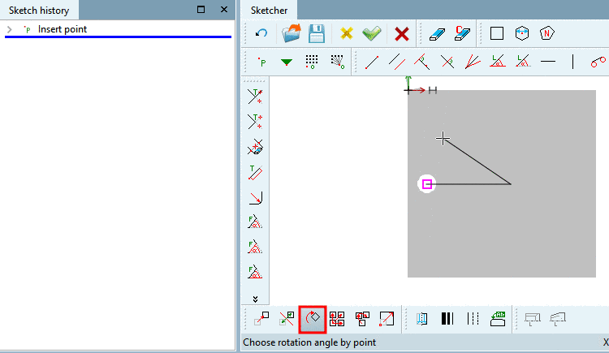Select the Sketch history tab
The image size is (609, 353).
[39, 11]
